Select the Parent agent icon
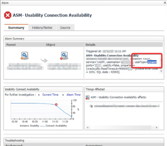This screenshot has height=146, width=167. pos(25,55)
